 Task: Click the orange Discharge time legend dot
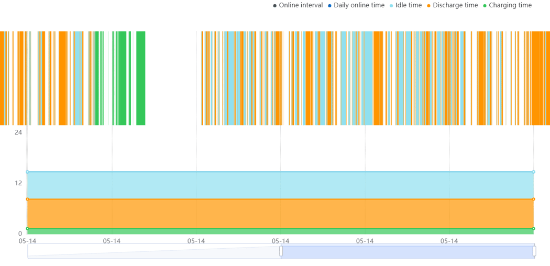tap(428, 6)
